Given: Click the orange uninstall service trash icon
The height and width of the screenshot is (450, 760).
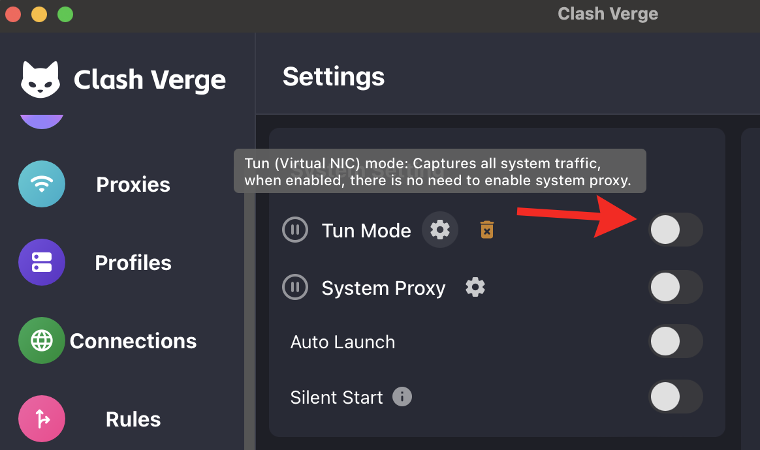Looking at the screenshot, I should tap(486, 230).
